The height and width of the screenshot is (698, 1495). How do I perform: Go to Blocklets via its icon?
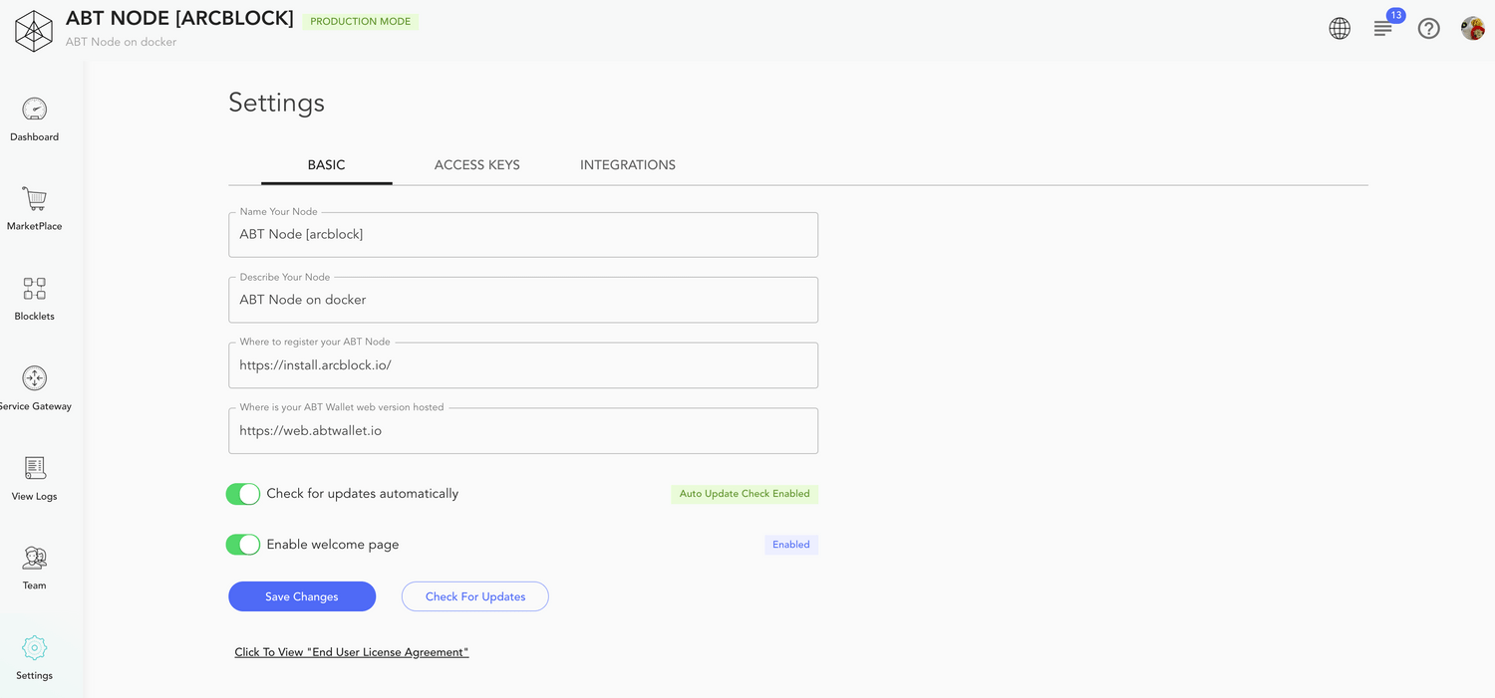(x=35, y=289)
